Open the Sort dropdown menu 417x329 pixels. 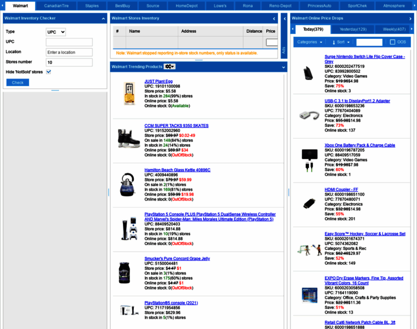(340, 42)
